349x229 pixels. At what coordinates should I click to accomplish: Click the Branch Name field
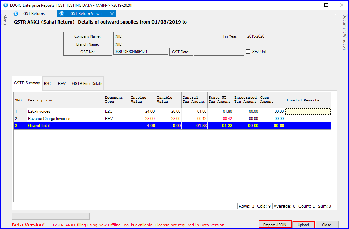(164, 44)
